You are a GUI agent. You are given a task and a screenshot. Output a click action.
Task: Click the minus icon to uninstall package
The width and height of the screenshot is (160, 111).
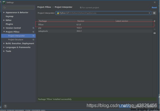tap(155, 25)
